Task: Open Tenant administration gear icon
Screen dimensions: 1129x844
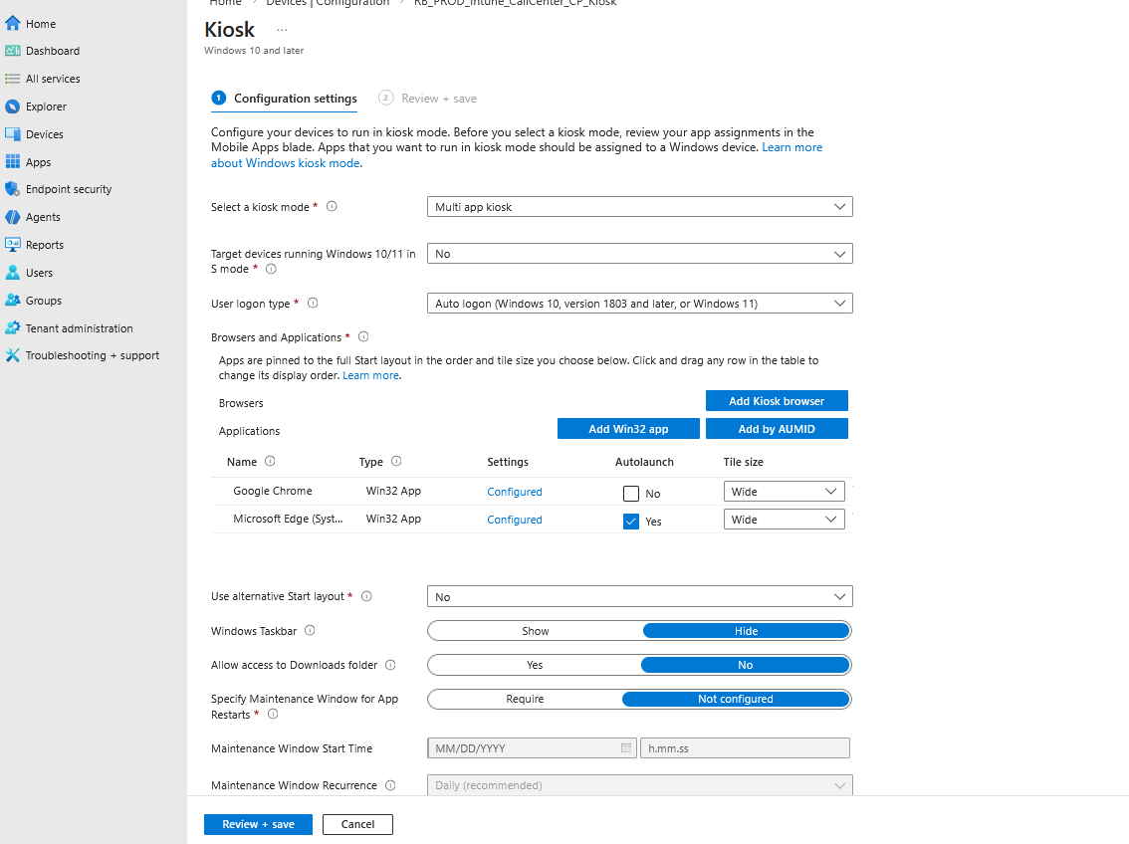Action: point(12,328)
